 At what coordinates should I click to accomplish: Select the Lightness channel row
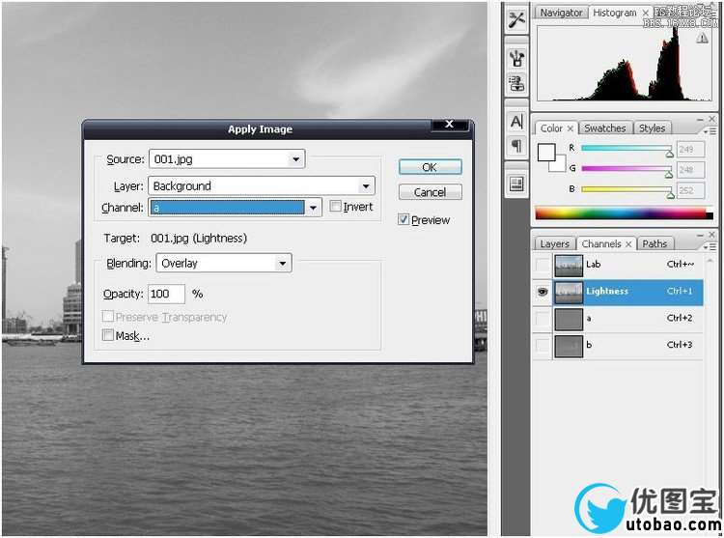(x=618, y=292)
